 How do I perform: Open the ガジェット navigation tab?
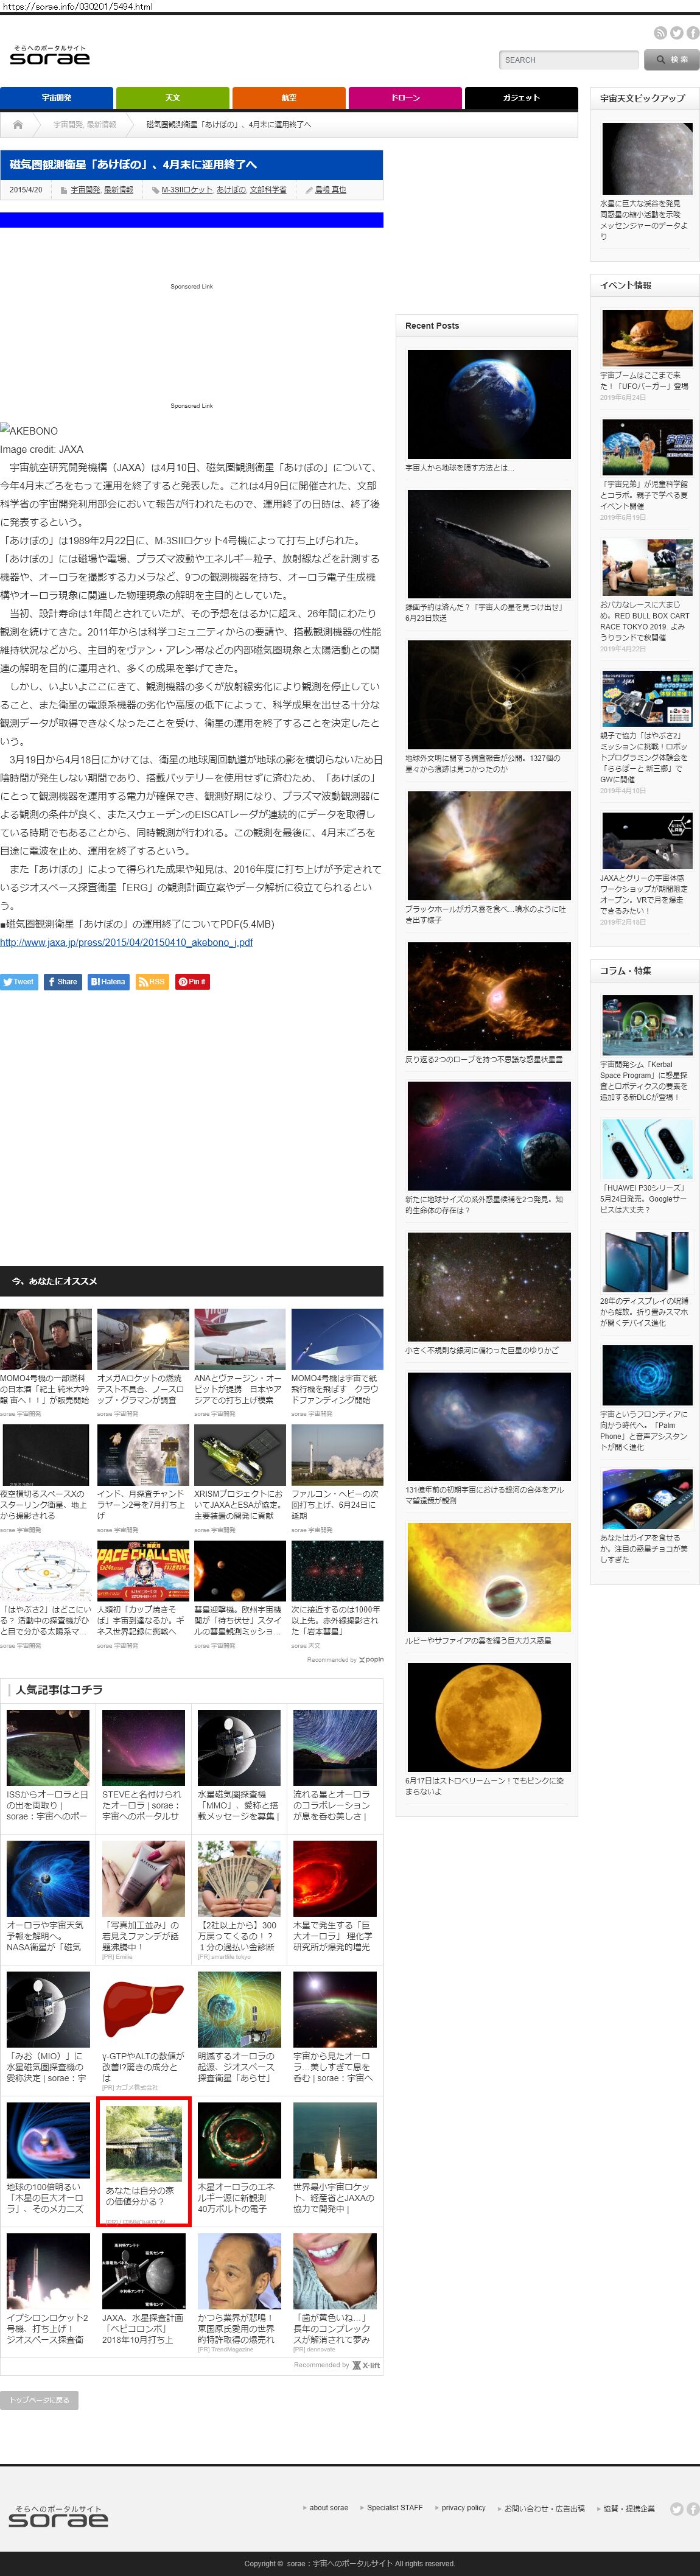click(521, 98)
